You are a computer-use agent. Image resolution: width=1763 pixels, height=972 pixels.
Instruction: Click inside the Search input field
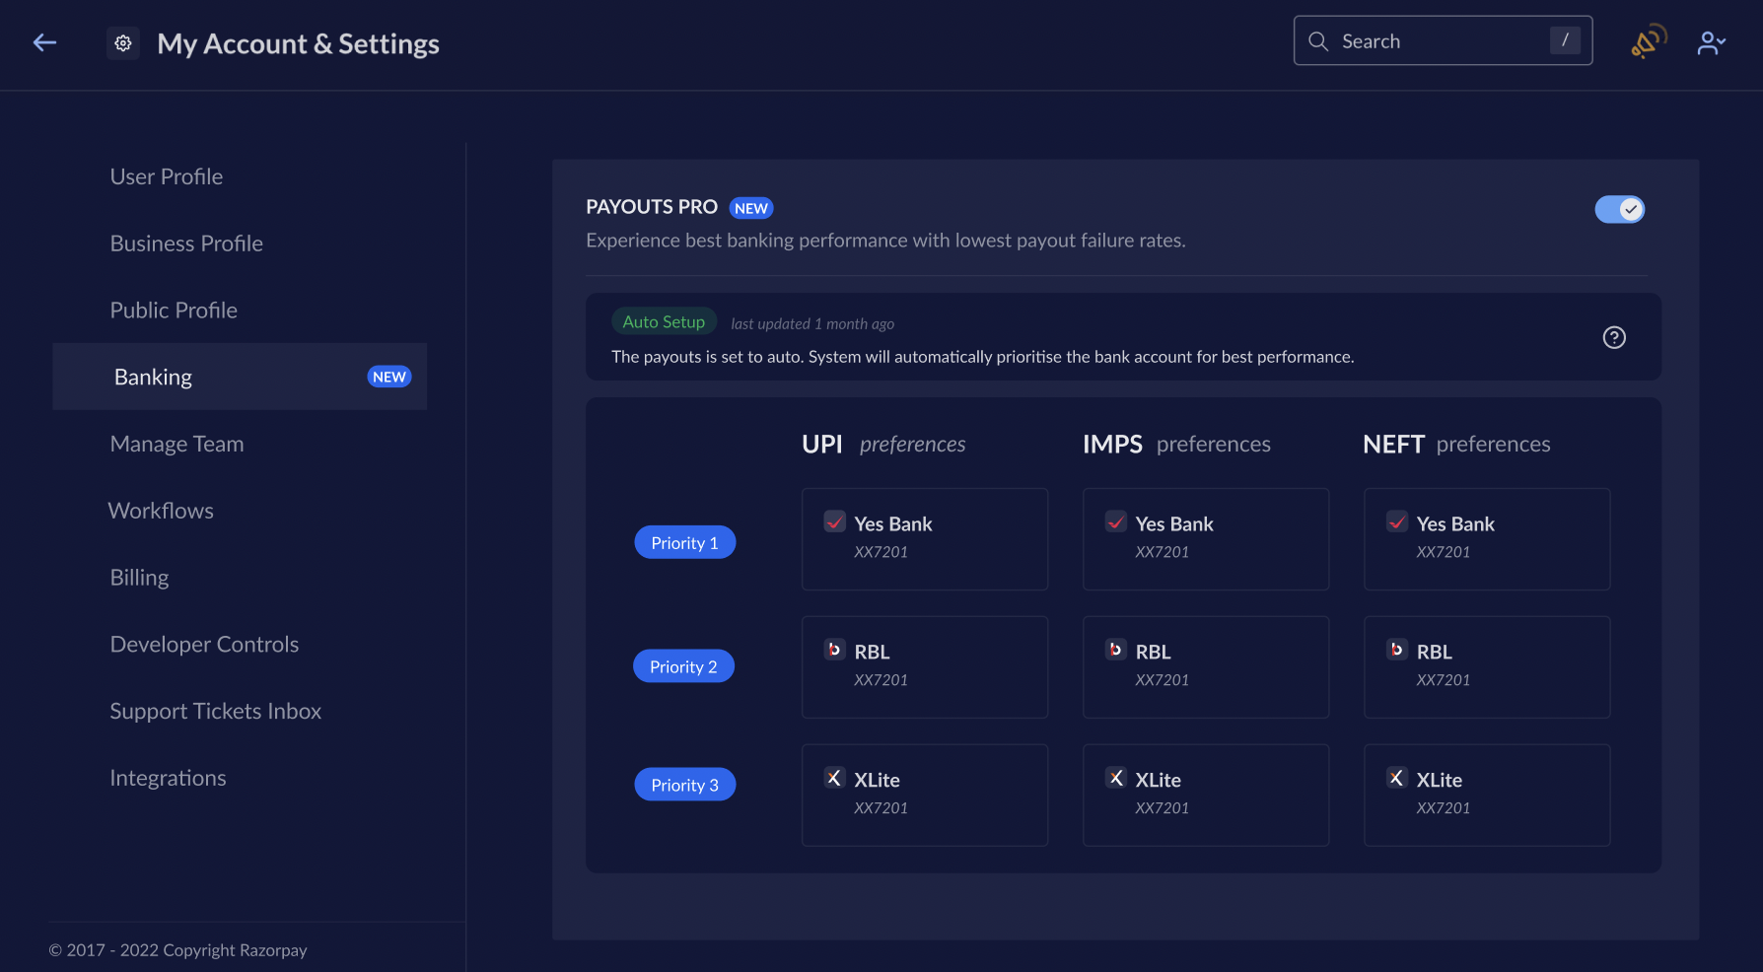[x=1430, y=40]
